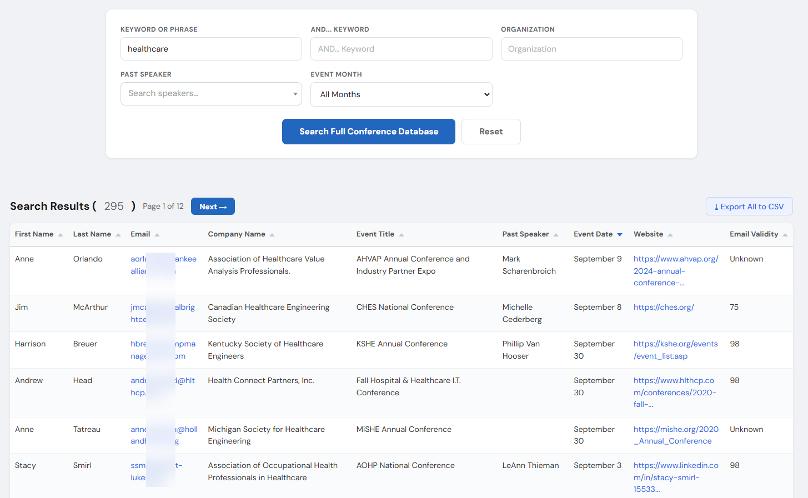Export All to CSV
808x498 pixels.
tap(749, 207)
